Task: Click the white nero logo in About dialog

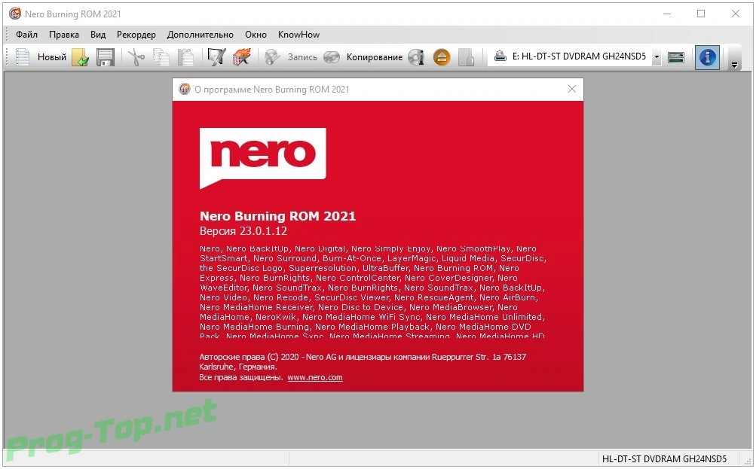Action: (x=263, y=158)
